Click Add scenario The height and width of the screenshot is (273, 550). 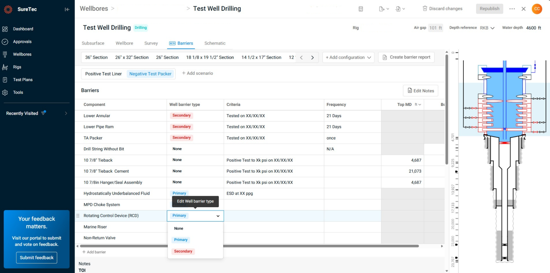197,73
